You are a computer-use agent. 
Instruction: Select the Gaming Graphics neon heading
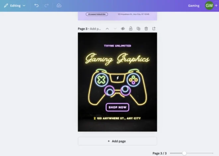coord(117,59)
